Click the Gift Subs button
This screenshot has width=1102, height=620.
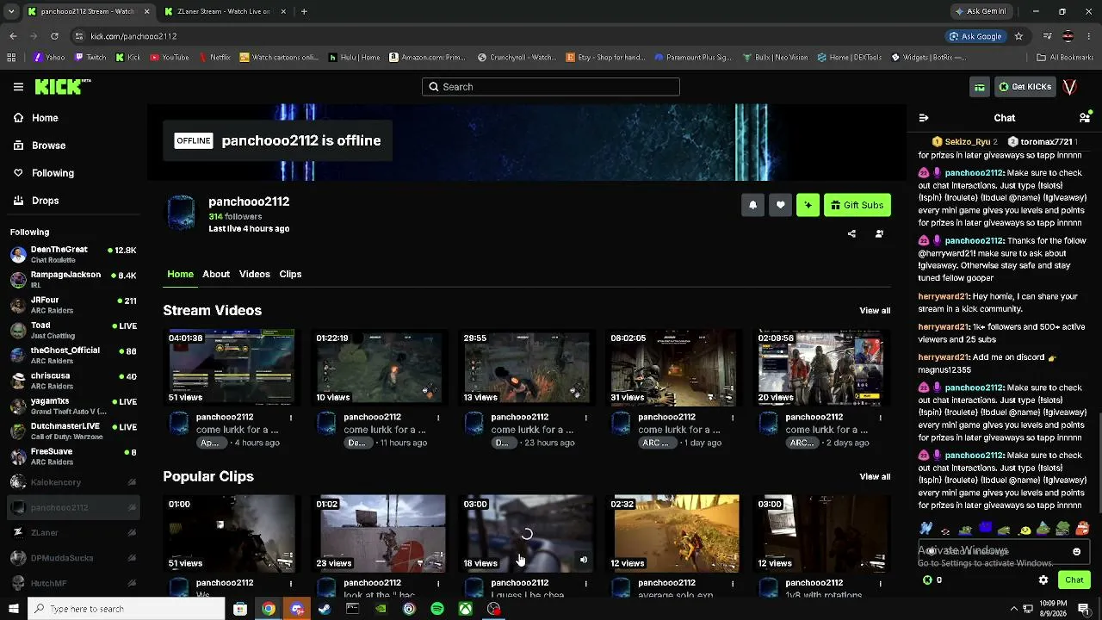(857, 205)
